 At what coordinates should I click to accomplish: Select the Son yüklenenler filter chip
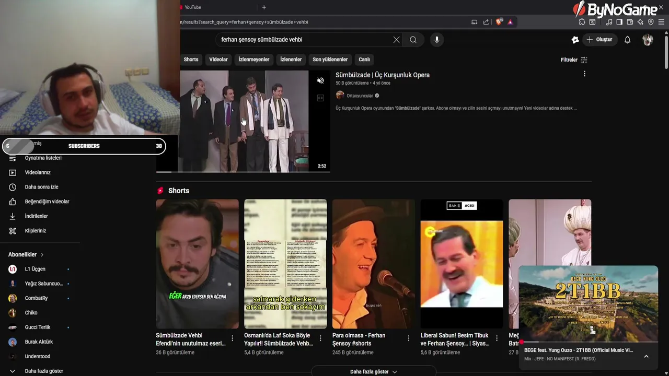tap(330, 60)
